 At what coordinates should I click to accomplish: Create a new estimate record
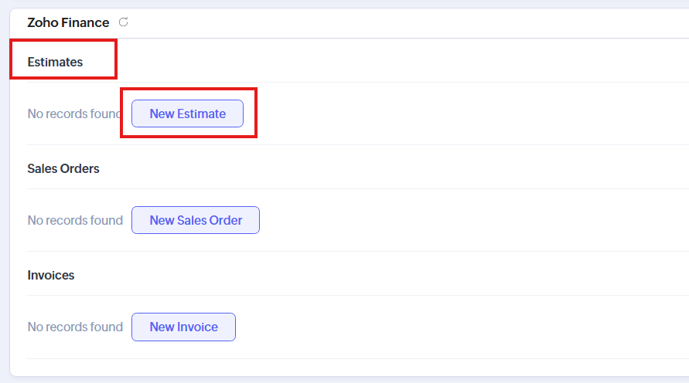pyautogui.click(x=187, y=114)
